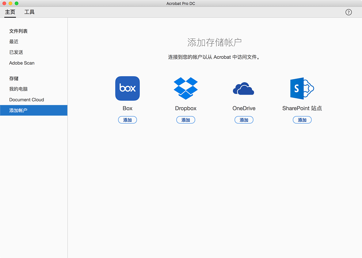Click the SharePoint 站点 label
This screenshot has height=258, width=362.
[x=302, y=108]
